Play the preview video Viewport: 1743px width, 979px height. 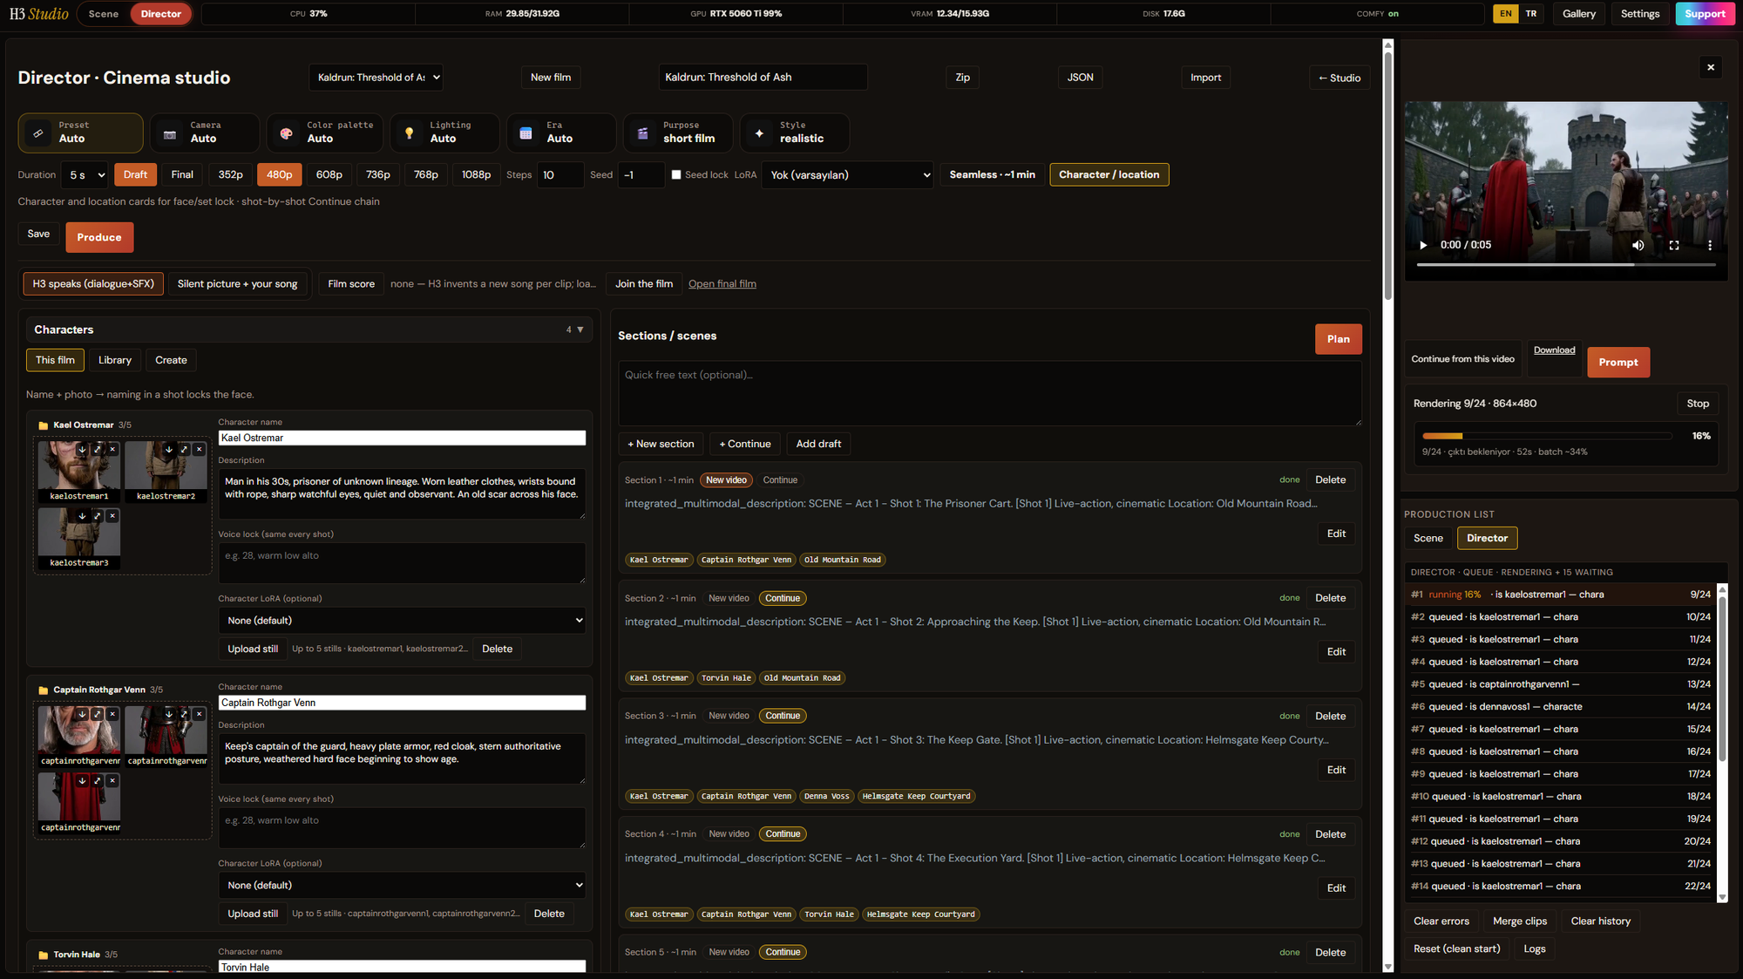point(1423,245)
